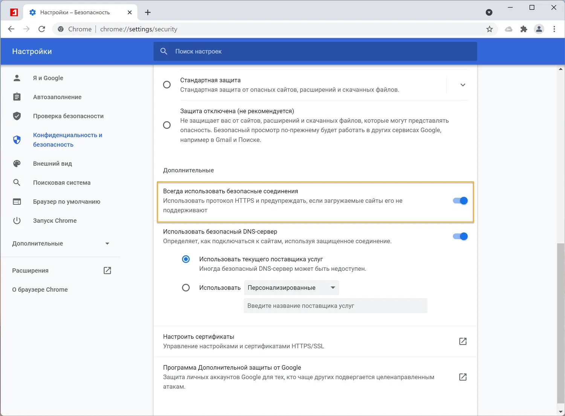Open the Персонализированные dropdown
Screen dimensions: 565x416
[x=291, y=288]
